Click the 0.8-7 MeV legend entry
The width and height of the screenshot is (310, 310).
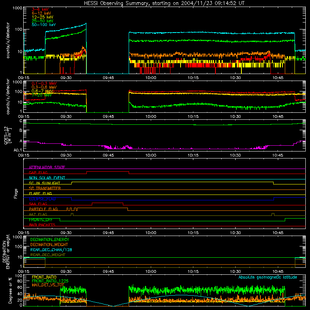(x=42, y=91)
